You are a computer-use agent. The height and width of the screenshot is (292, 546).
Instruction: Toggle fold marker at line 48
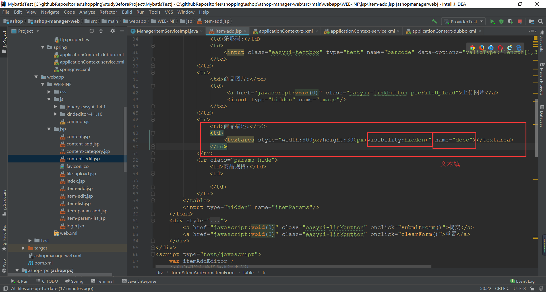click(x=153, y=133)
